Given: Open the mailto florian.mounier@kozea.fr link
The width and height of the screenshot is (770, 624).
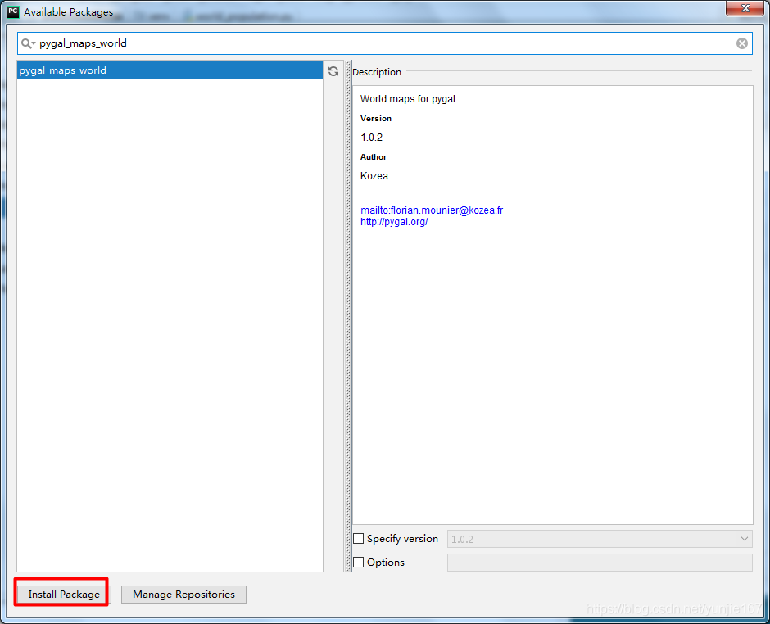Looking at the screenshot, I should 432,210.
